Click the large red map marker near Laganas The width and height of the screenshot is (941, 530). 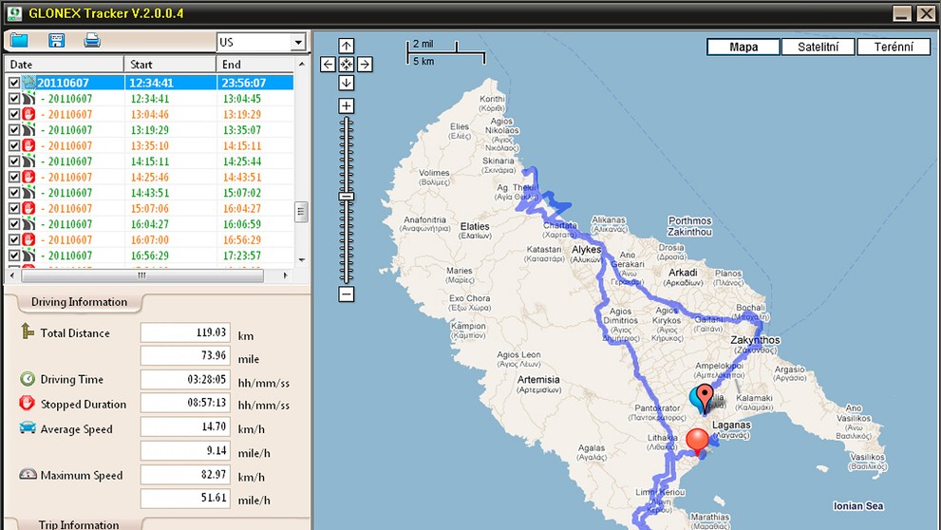(697, 442)
